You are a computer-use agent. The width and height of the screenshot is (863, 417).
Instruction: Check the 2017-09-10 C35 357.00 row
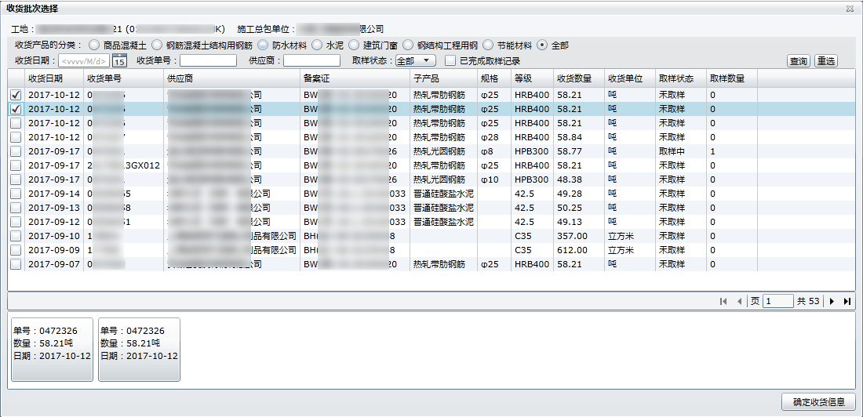tap(16, 236)
